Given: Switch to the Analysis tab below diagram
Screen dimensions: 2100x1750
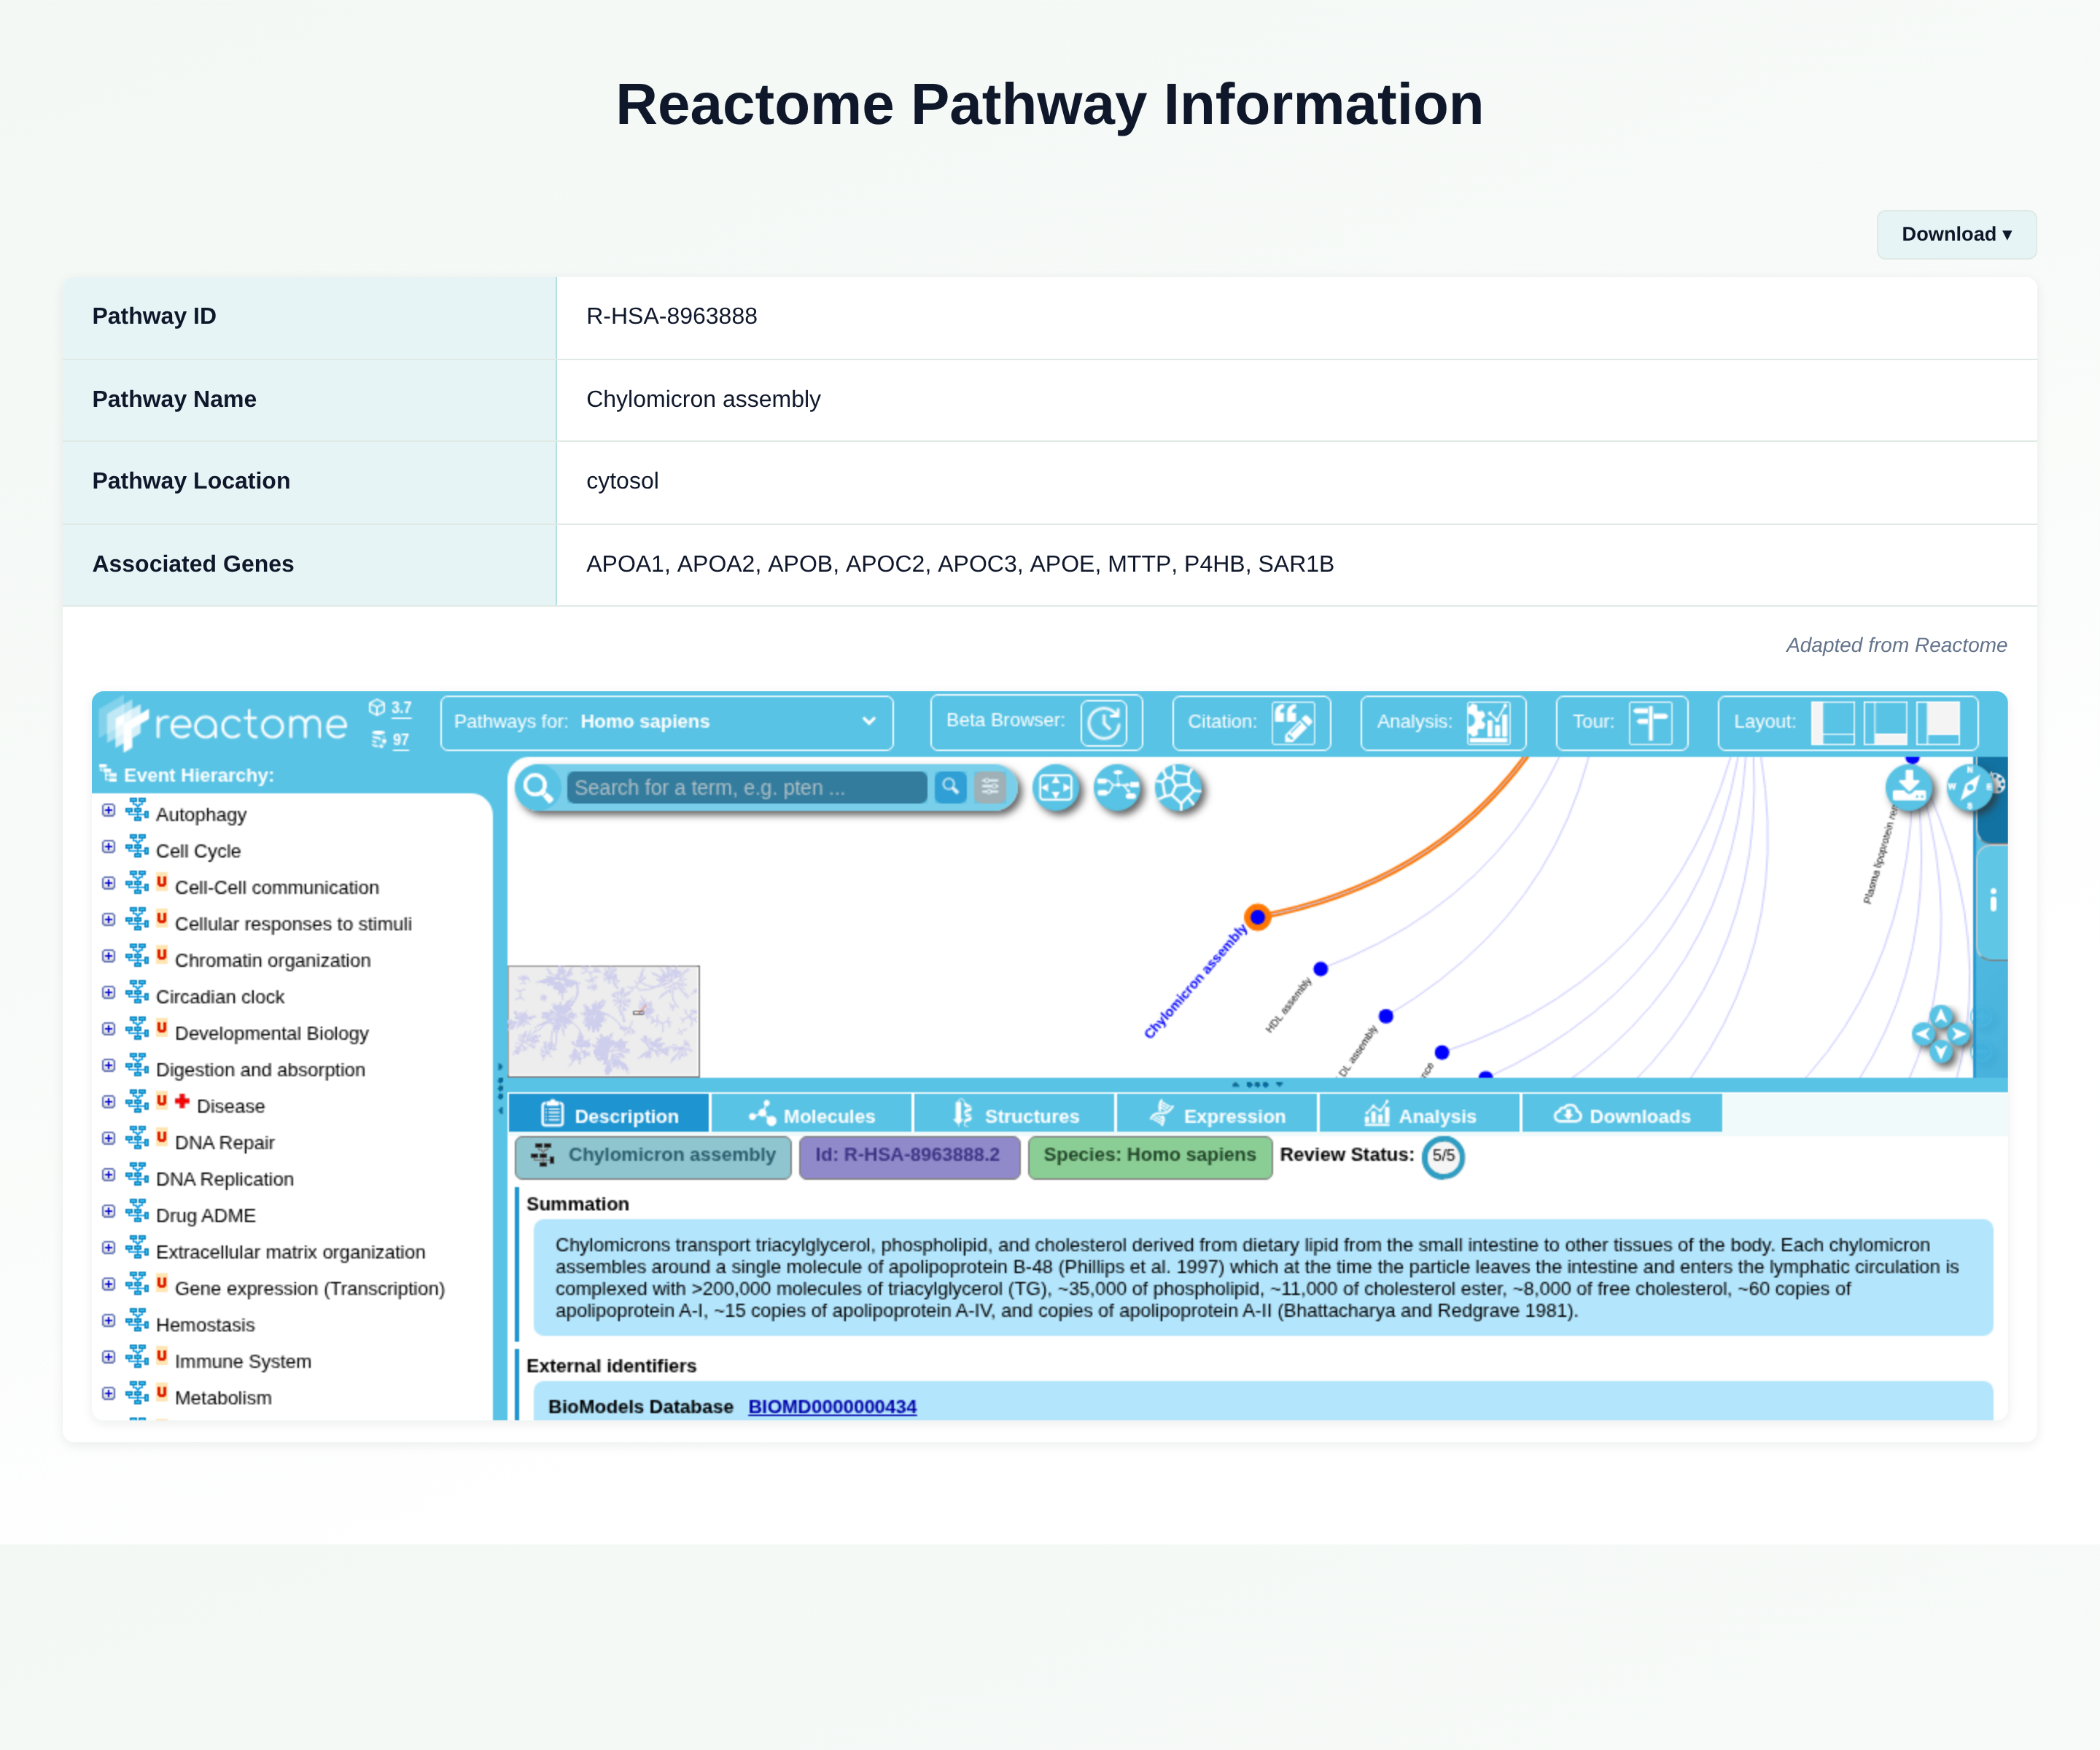Looking at the screenshot, I should click(x=1420, y=1114).
